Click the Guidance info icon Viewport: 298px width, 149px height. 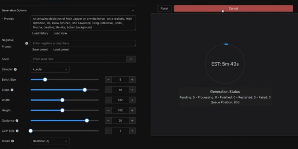click(x=17, y=121)
